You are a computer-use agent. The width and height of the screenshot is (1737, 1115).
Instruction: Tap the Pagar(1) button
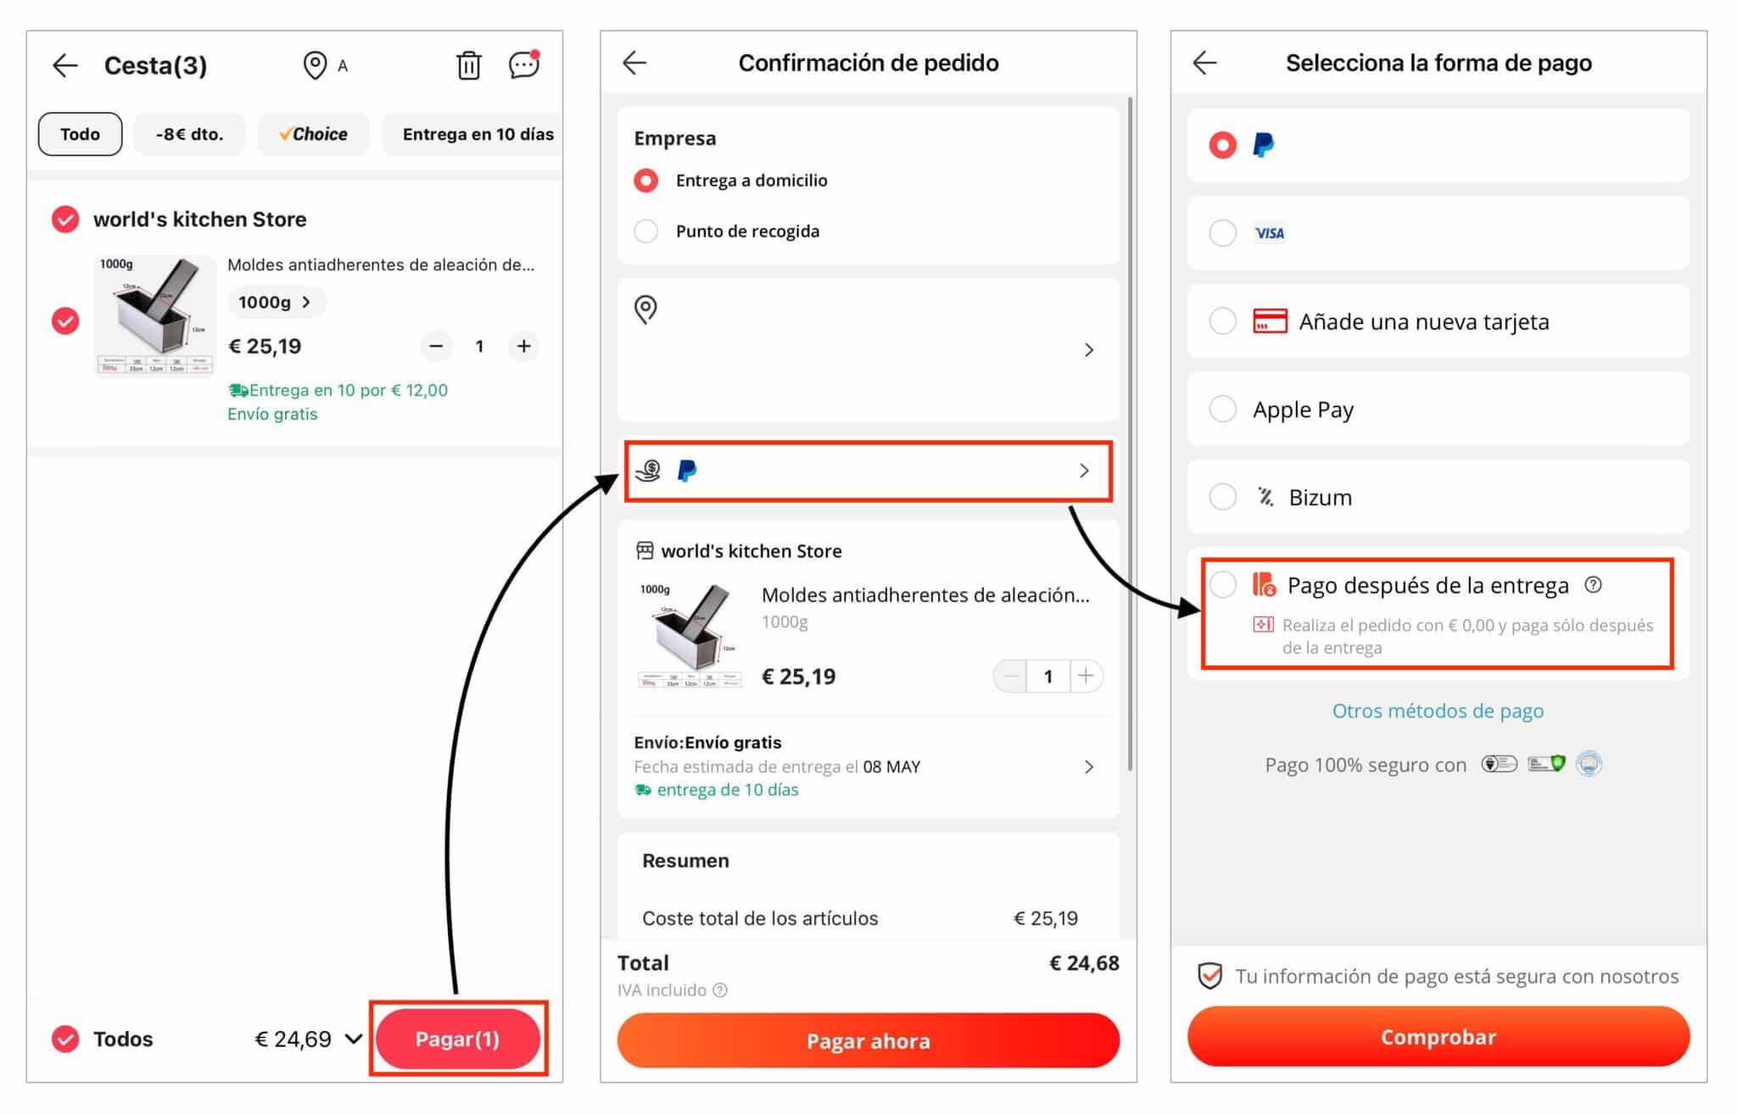coord(458,1039)
